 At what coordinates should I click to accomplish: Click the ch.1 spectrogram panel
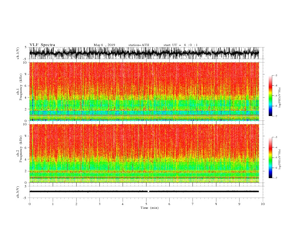point(144,91)
